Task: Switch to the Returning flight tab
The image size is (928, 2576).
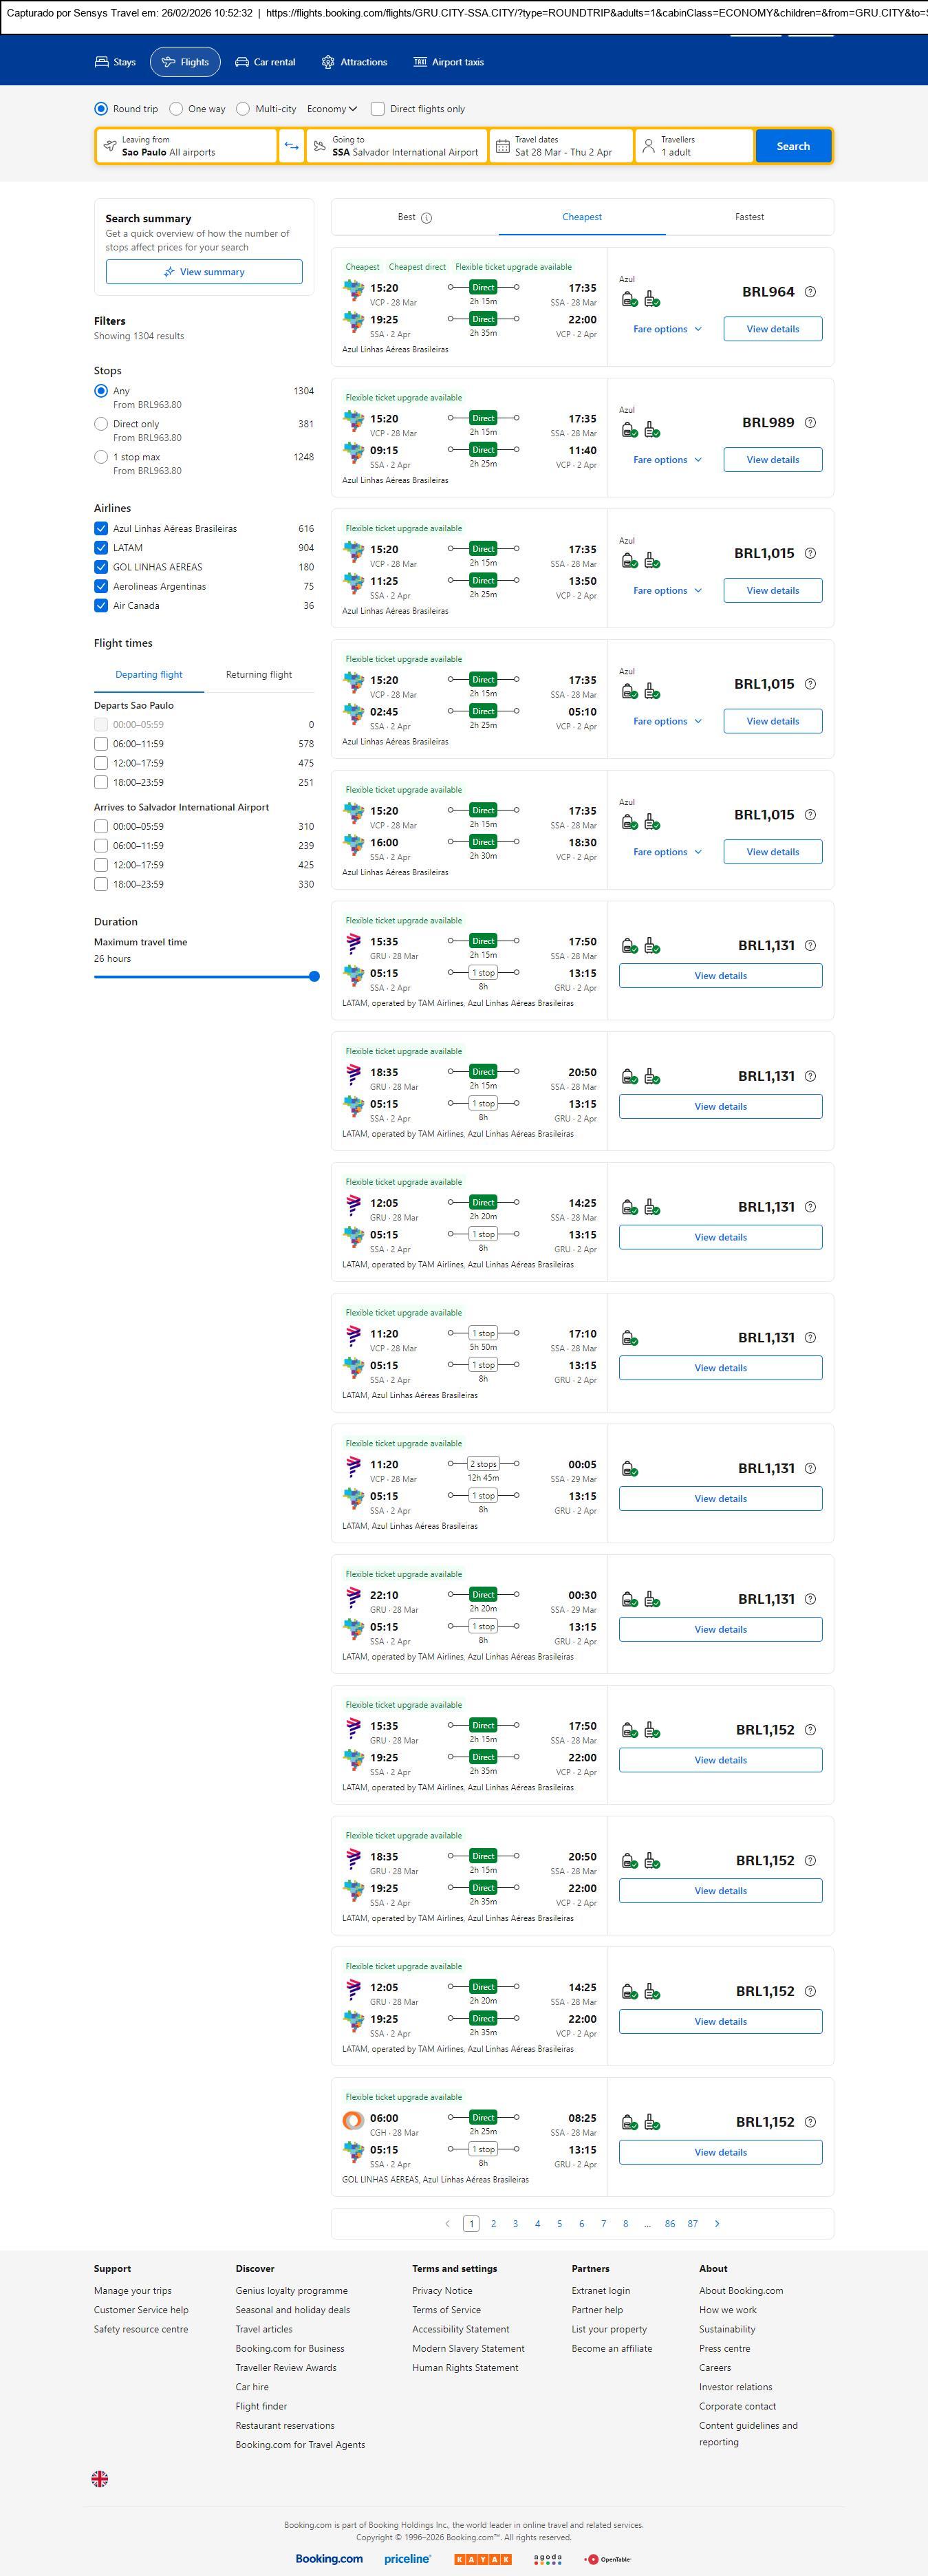Action: click(259, 675)
